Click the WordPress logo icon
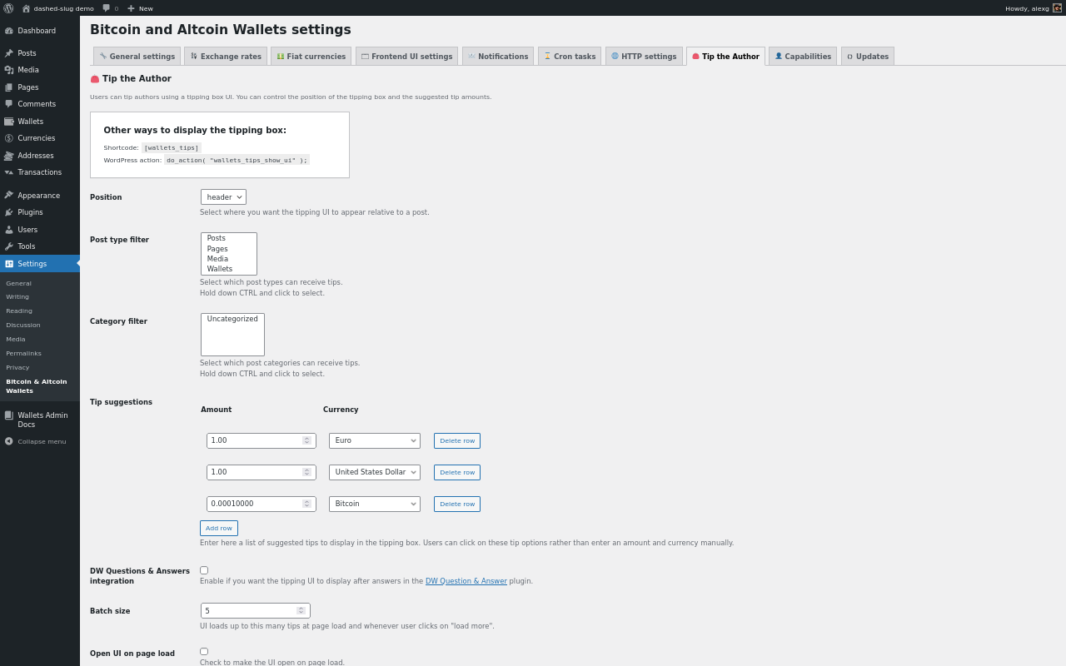The height and width of the screenshot is (666, 1066). (x=8, y=8)
